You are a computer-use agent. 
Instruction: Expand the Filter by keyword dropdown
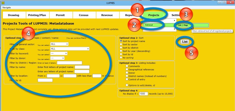pos(59,53)
